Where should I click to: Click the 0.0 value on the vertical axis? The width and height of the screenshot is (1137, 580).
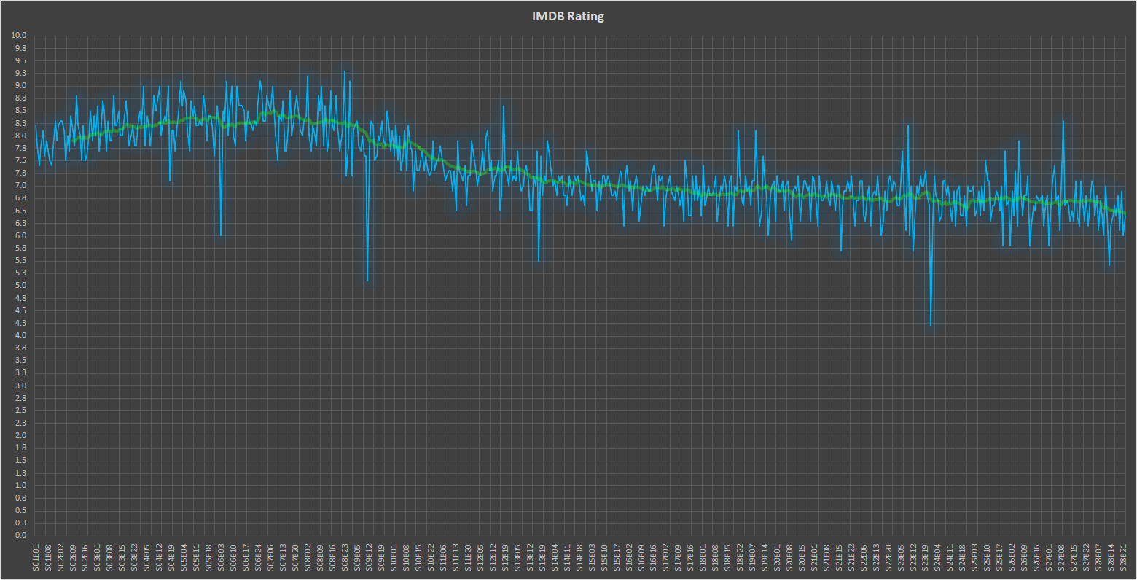point(20,536)
